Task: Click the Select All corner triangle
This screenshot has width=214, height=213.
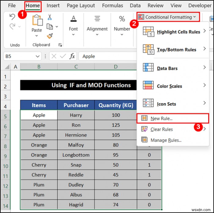Action: (7, 67)
